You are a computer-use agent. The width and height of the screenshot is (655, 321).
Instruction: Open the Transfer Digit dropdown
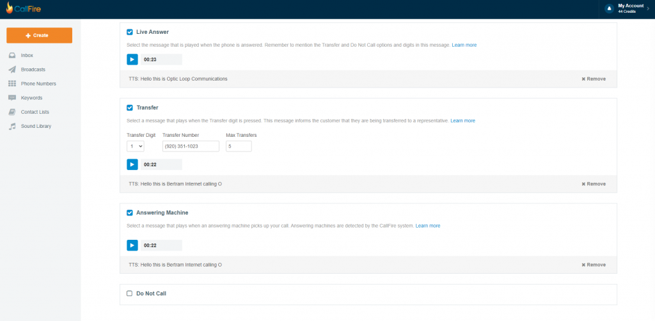click(x=136, y=146)
